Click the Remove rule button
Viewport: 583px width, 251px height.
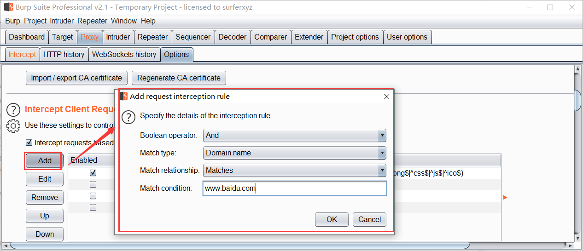pos(45,198)
